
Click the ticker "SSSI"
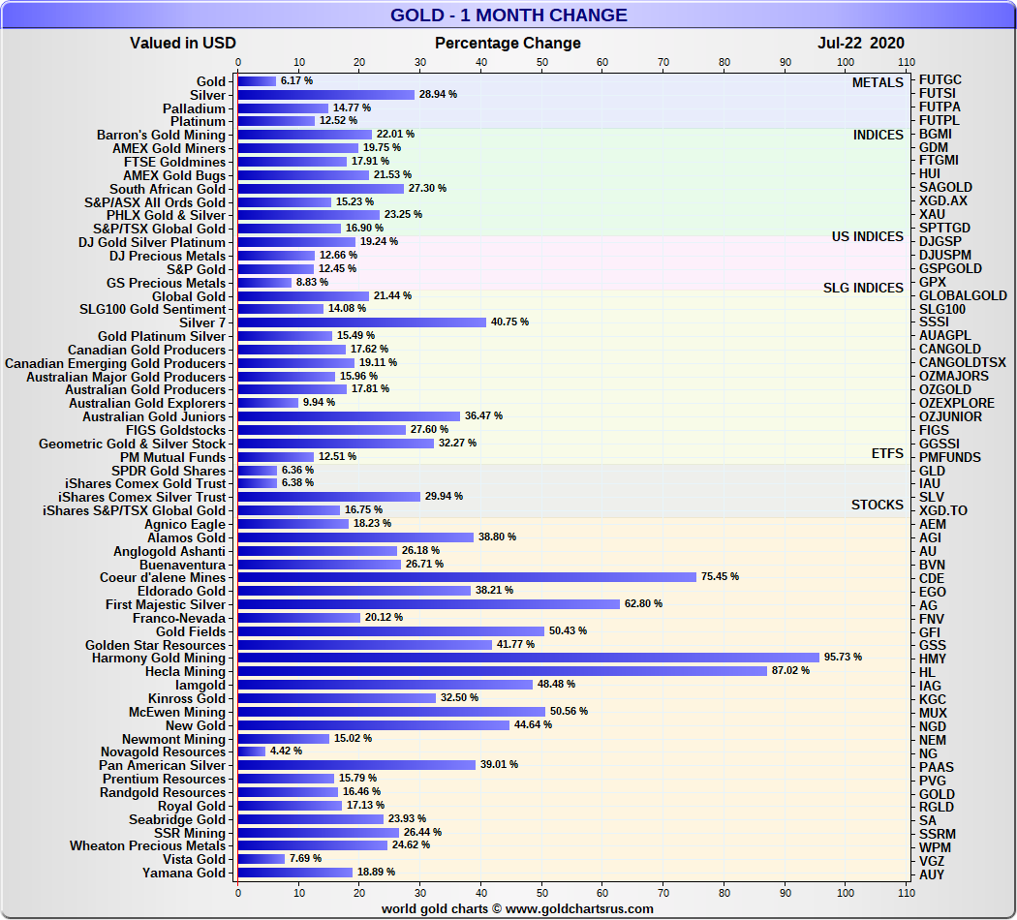934,322
